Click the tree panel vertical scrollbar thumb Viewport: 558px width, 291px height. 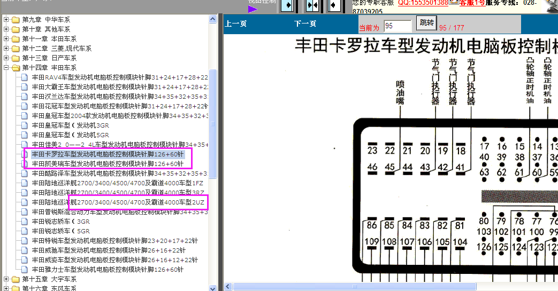coord(213,124)
